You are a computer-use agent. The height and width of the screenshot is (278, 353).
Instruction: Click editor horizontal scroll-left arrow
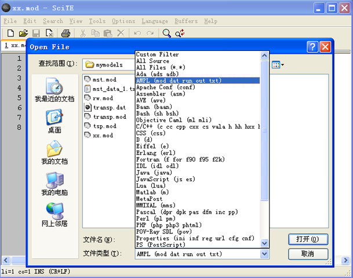[x=6, y=260]
